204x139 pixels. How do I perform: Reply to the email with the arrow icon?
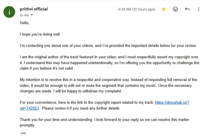pos(187,9)
